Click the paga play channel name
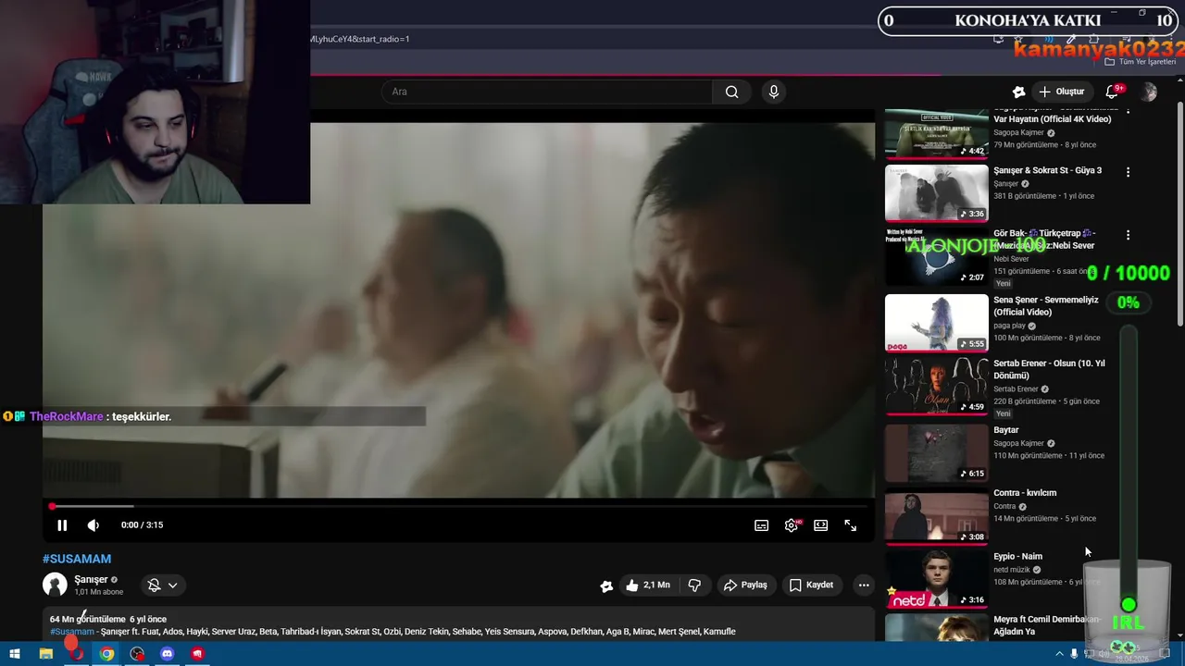Viewport: 1185px width, 666px height. (x=1008, y=326)
